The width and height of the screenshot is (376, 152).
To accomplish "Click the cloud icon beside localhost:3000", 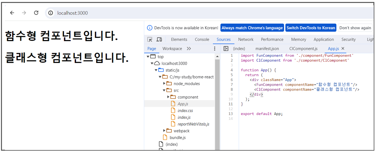I will click(x=157, y=63).
